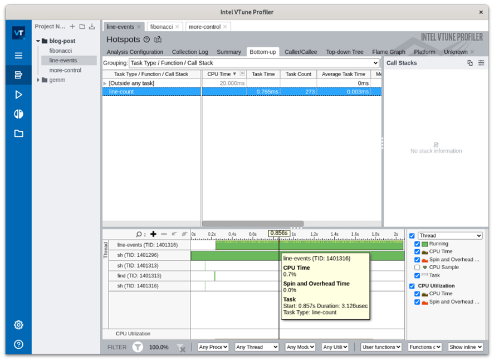
Task: Click the undo zoom arrow icon
Action: pos(174,234)
